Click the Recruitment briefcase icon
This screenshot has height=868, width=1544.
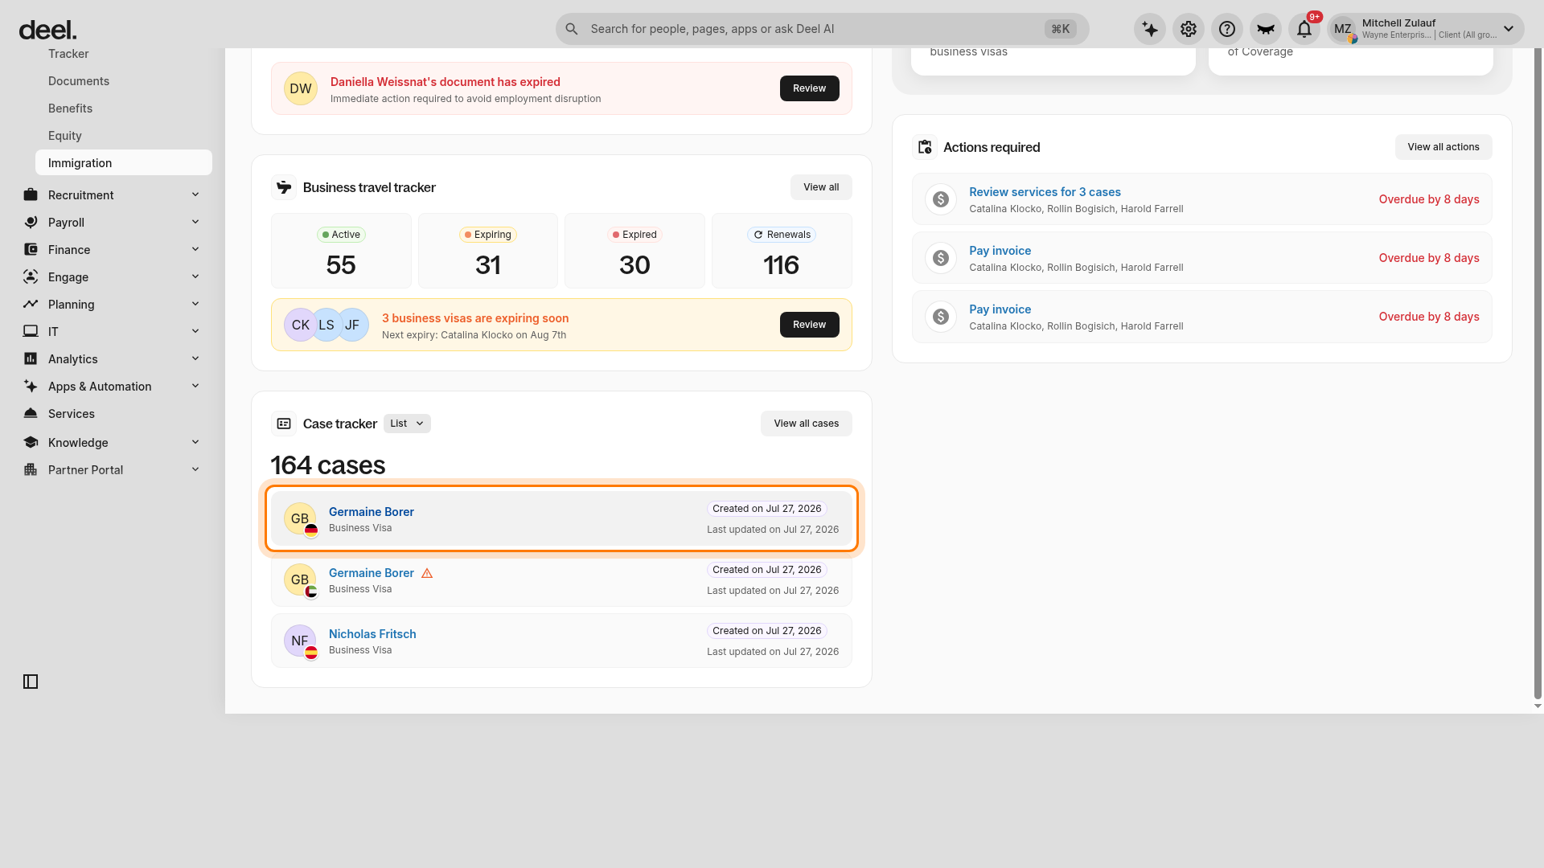click(x=31, y=194)
